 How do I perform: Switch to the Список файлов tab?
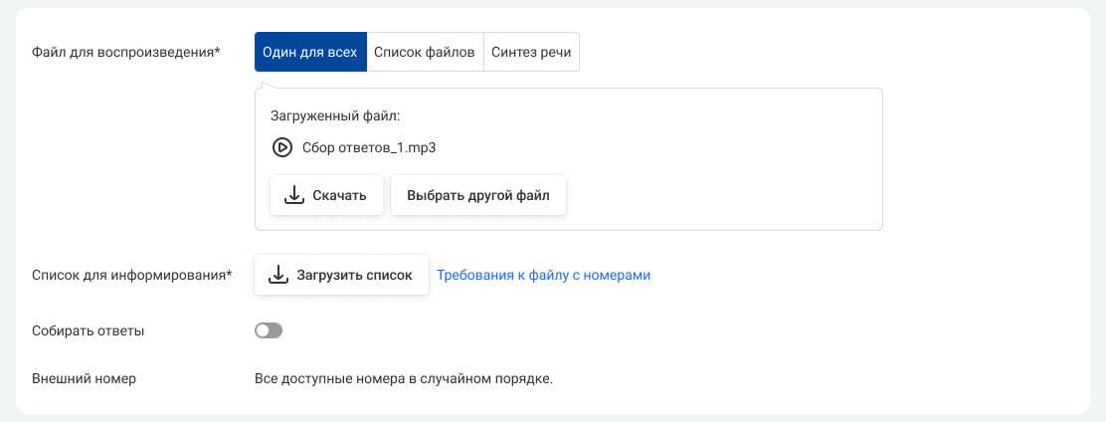[x=425, y=53]
